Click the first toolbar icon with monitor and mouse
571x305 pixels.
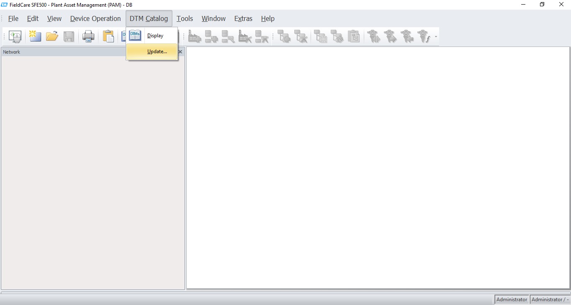(x=15, y=36)
